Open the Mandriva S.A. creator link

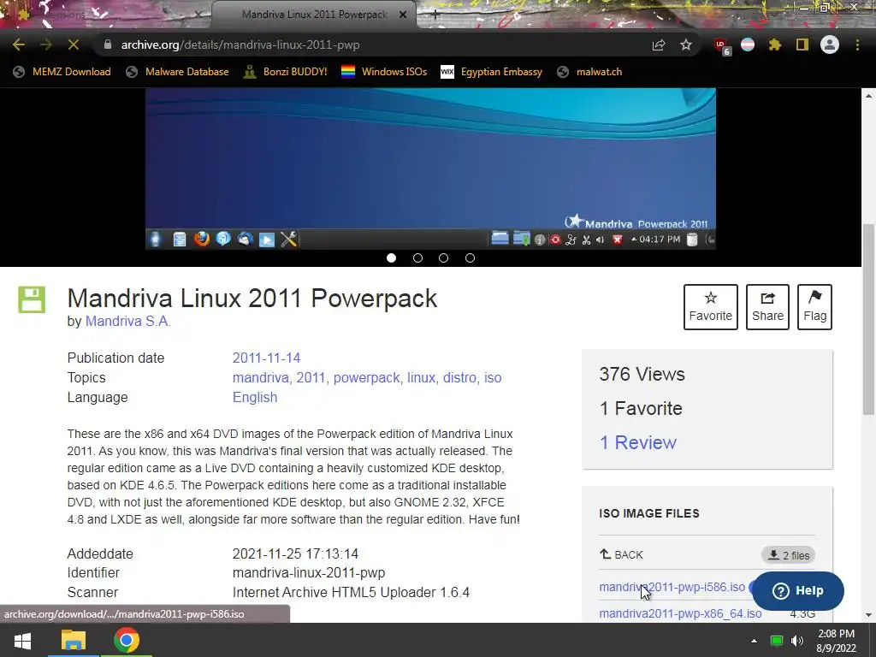click(128, 322)
